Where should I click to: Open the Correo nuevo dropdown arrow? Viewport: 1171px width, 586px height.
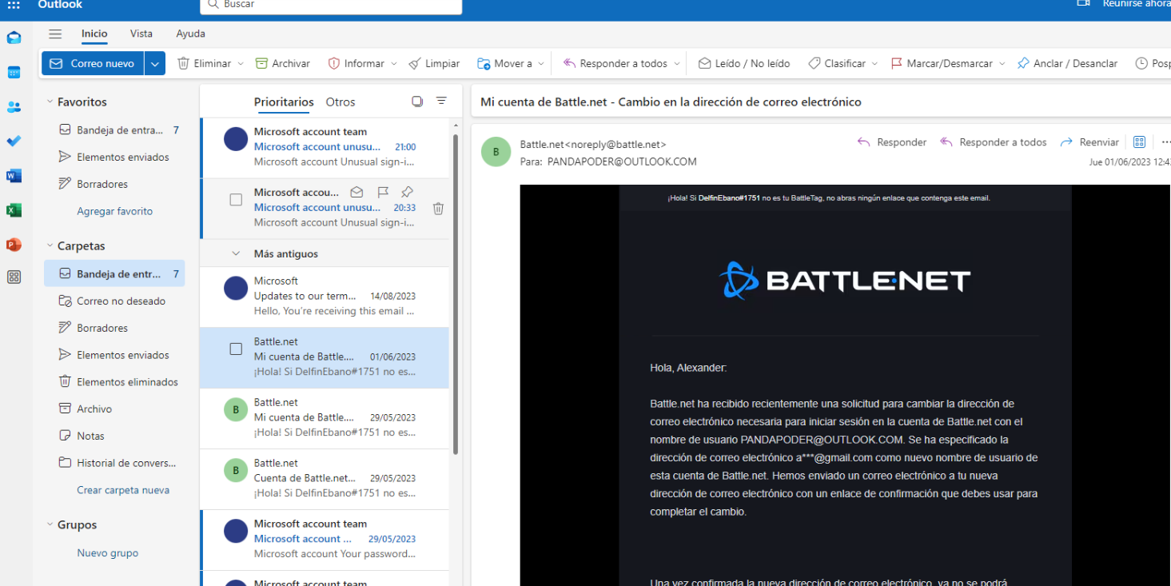point(155,63)
